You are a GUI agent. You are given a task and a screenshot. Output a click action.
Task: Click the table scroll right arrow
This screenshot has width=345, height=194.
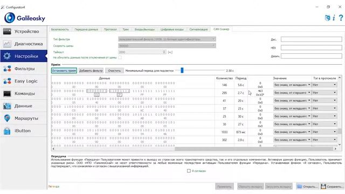point(335,149)
